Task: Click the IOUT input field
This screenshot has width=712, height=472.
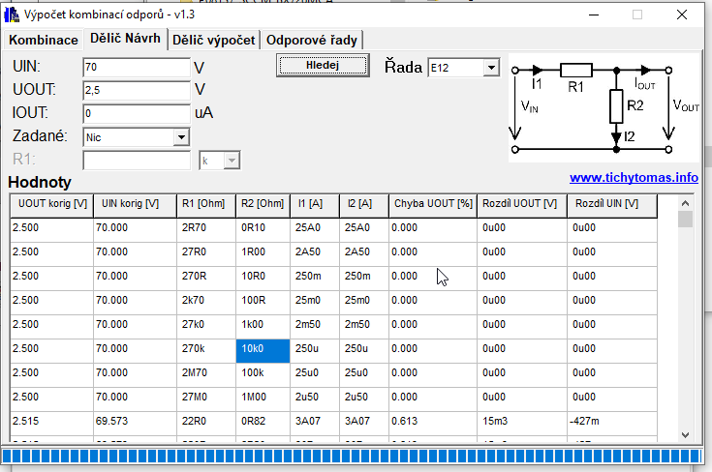Action: pyautogui.click(x=135, y=113)
